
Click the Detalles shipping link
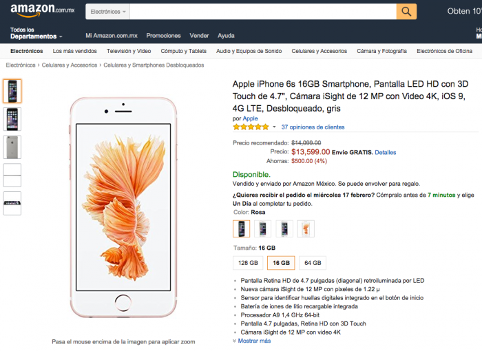click(386, 152)
